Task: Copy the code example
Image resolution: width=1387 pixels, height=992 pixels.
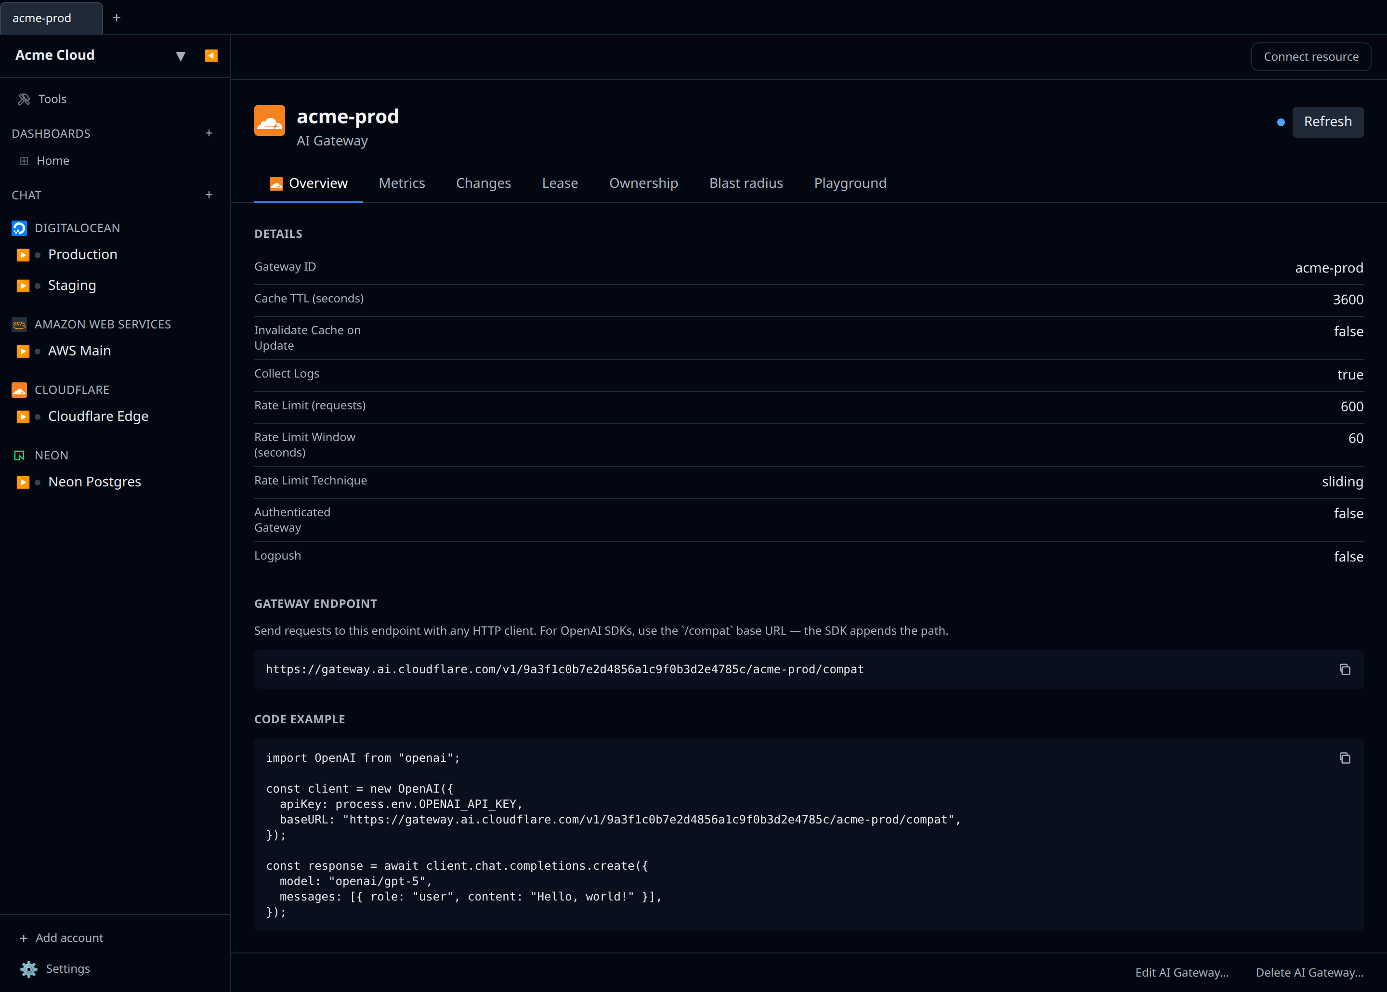Action: (1345, 758)
